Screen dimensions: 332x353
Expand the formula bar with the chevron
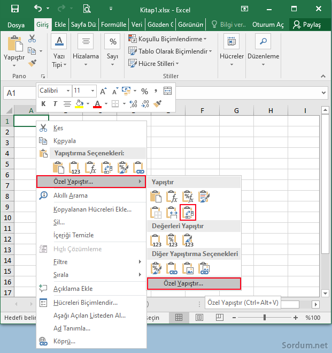pos(323,93)
